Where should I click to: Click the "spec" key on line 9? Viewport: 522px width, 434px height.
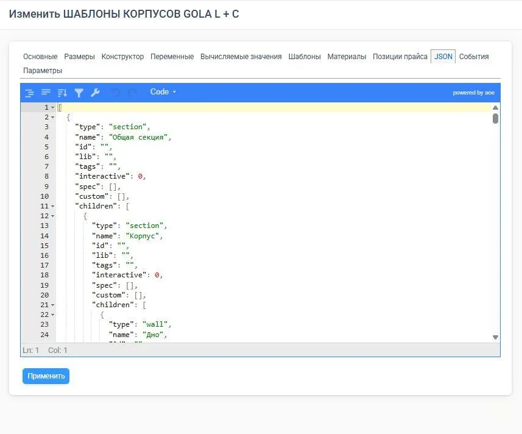coord(88,187)
